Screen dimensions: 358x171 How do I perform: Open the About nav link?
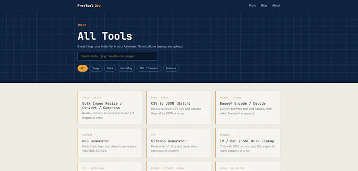pyautogui.click(x=276, y=5)
